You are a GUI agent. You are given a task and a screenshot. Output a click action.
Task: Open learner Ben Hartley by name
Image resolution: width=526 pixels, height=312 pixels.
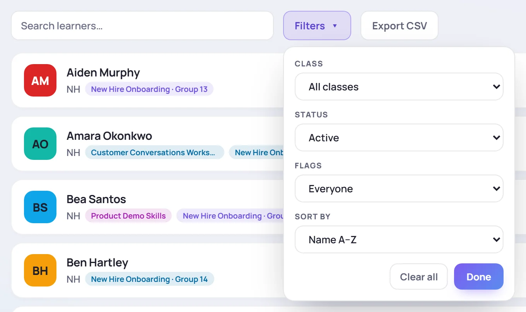tap(97, 263)
